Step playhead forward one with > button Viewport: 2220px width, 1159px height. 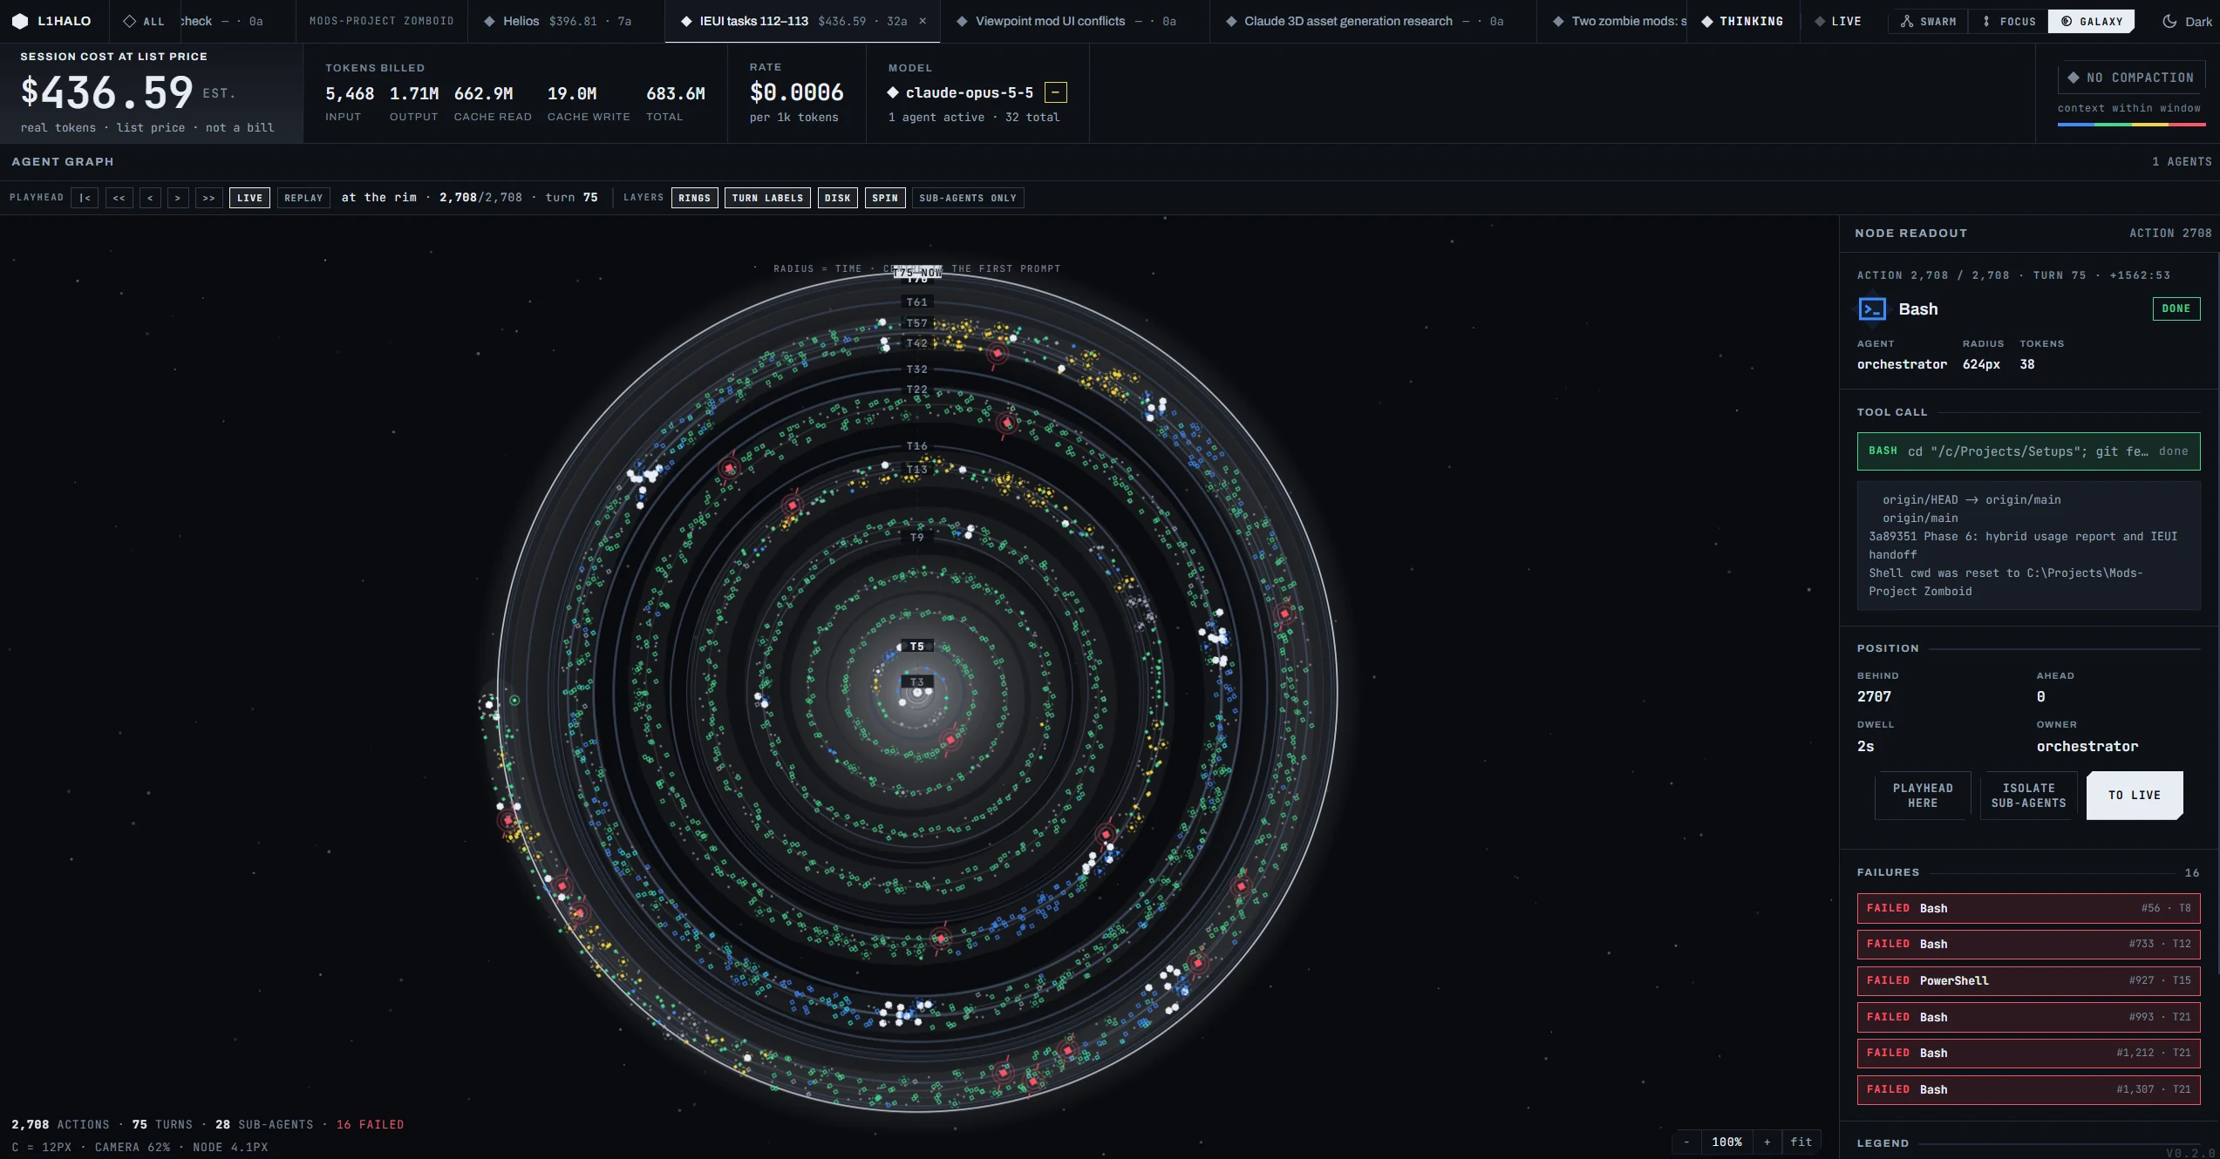(178, 198)
